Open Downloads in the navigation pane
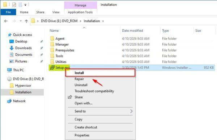The width and height of the screenshot is (217, 140). (24, 48)
